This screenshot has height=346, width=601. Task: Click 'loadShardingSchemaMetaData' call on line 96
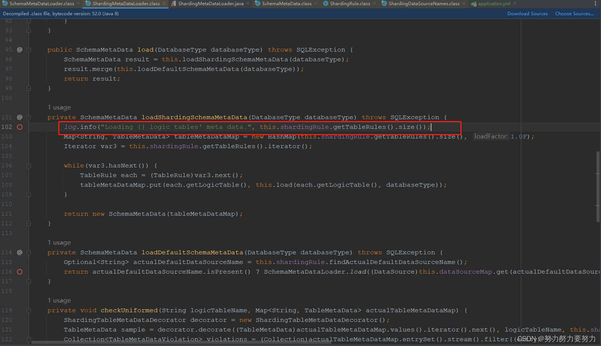tap(235, 59)
